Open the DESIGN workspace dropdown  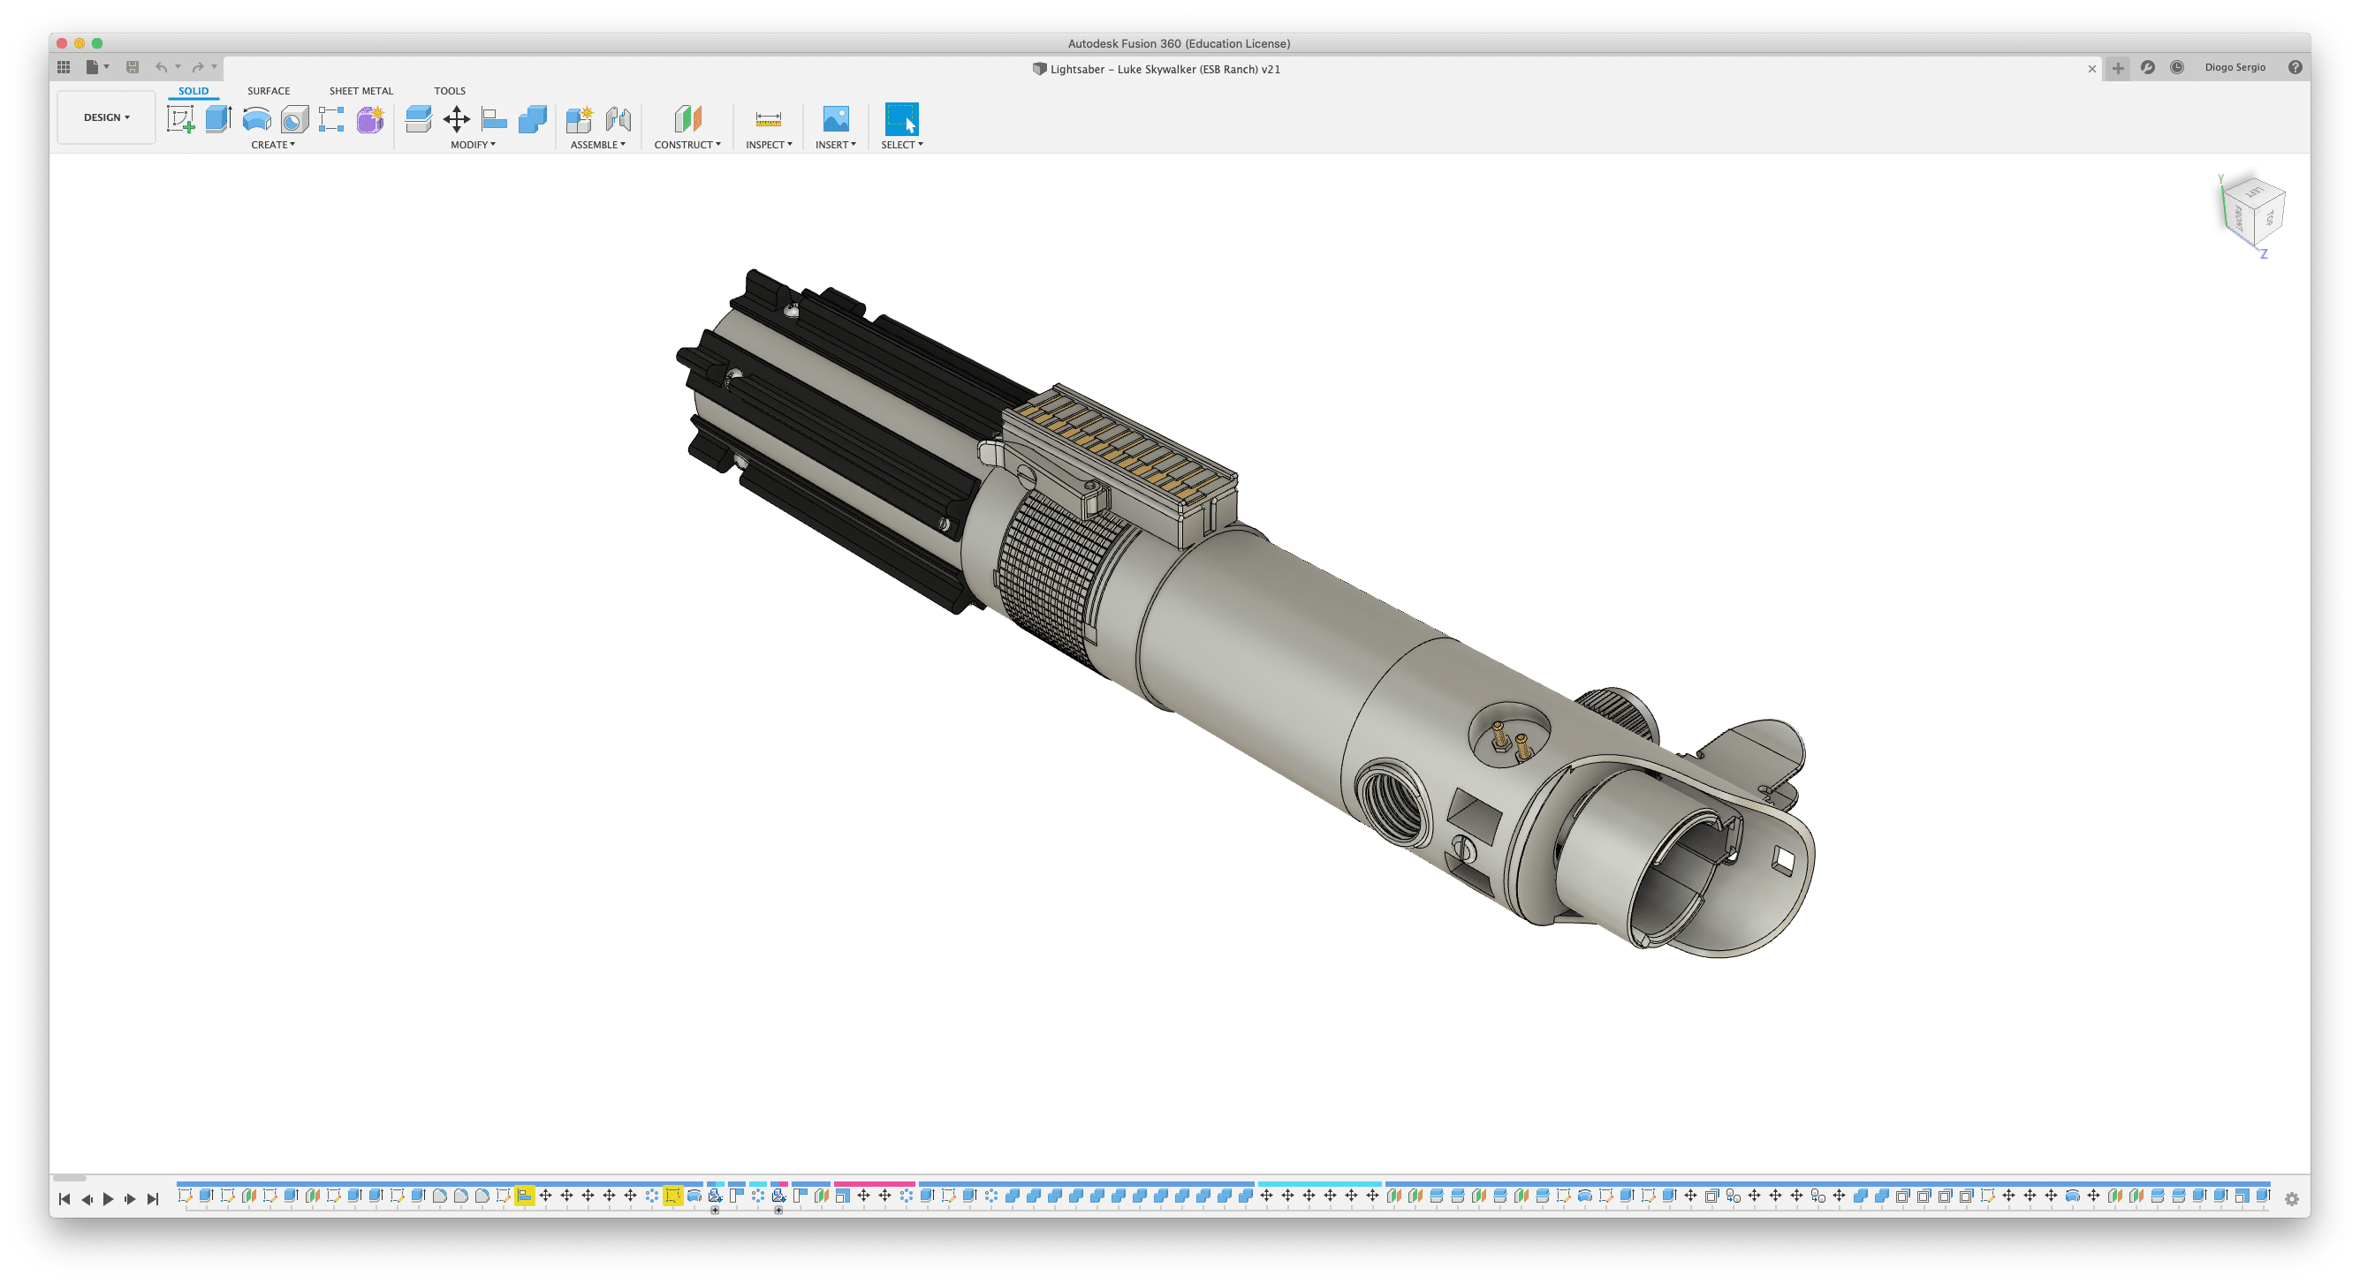coord(106,117)
